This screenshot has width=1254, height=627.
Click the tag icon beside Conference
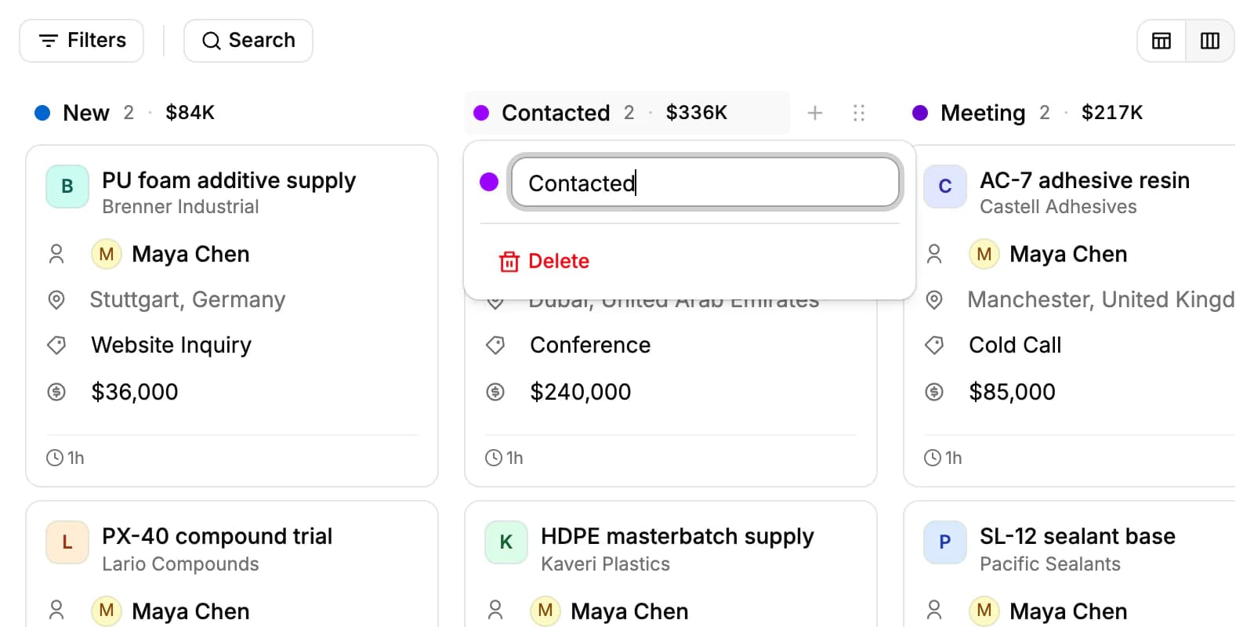tap(495, 345)
